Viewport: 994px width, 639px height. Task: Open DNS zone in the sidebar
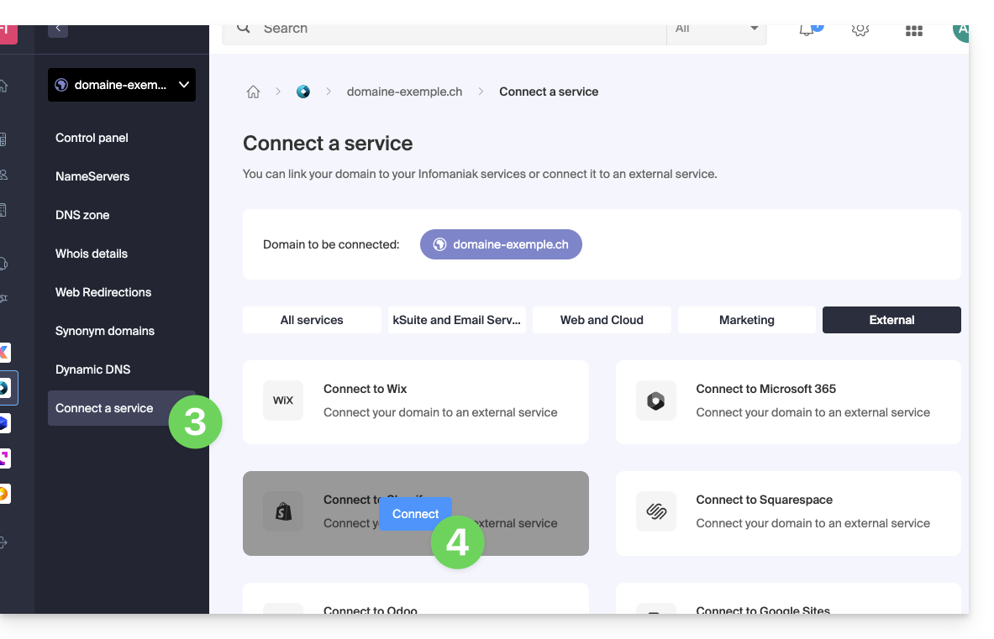pyautogui.click(x=82, y=215)
